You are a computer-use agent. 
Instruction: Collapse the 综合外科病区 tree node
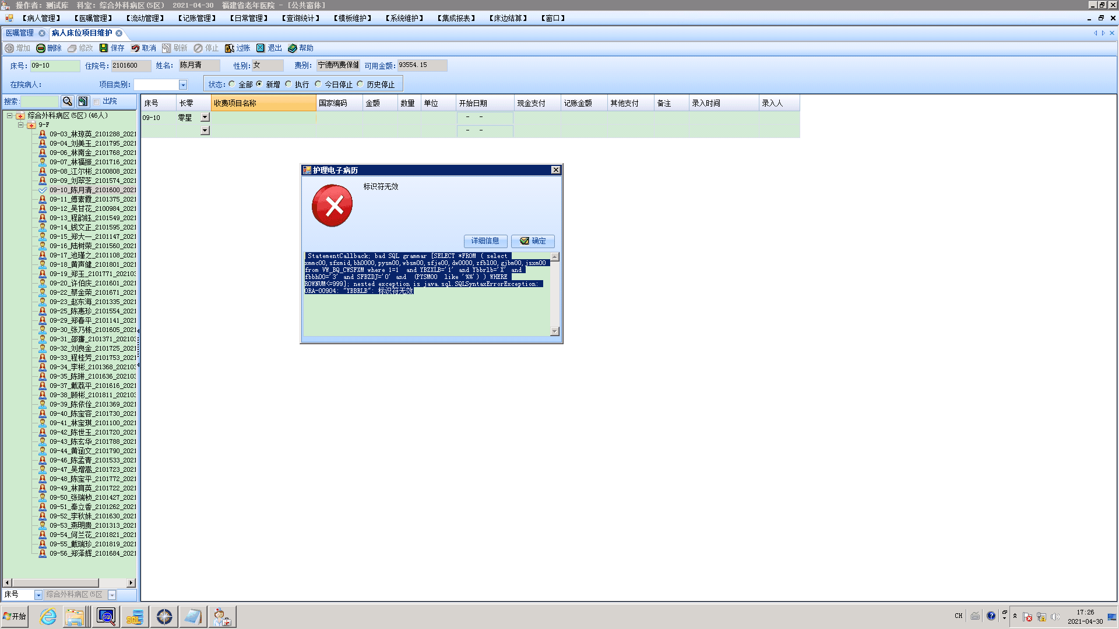[x=10, y=115]
